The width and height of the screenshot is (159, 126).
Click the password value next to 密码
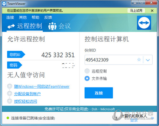tap(68, 65)
